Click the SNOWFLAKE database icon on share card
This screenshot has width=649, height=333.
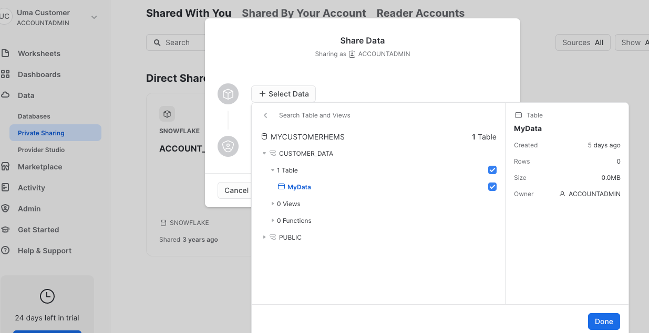tap(163, 223)
